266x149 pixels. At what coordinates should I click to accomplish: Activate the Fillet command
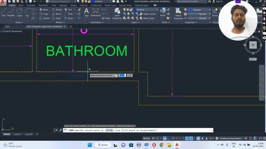coord(69,14)
